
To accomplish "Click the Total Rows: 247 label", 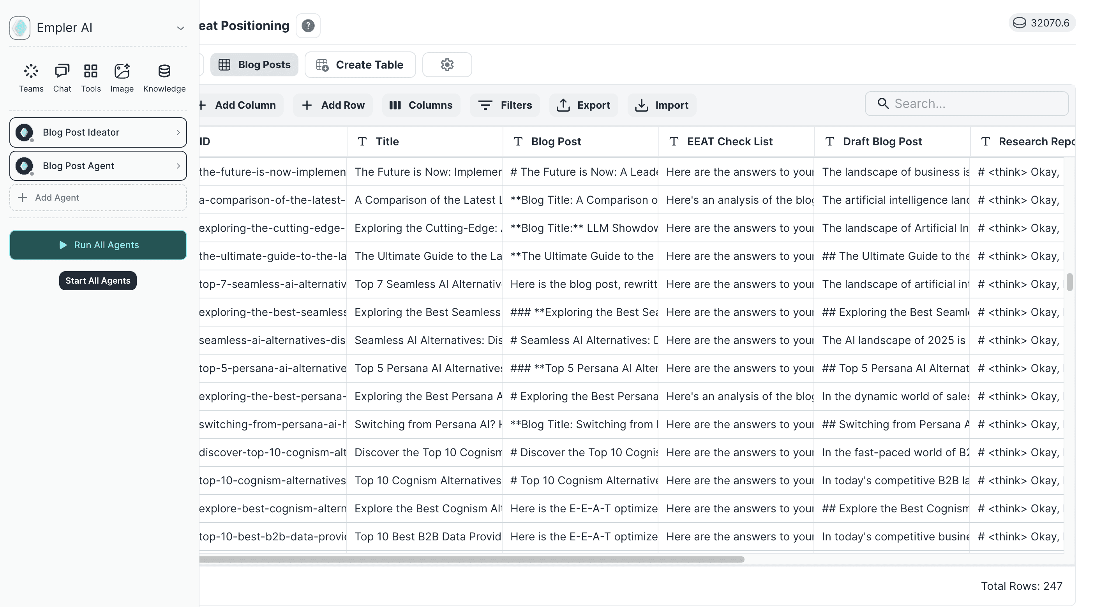I will [1022, 586].
